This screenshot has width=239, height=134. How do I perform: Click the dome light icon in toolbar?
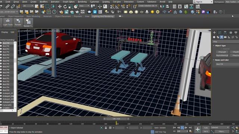pos(131,12)
